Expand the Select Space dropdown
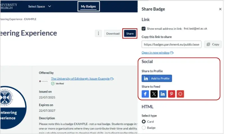 coord(40,6)
